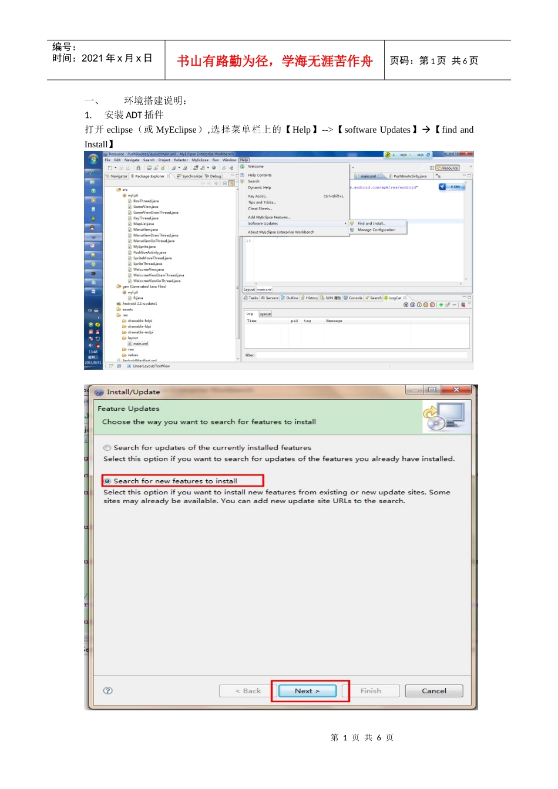Click Manage Configuration submenu entry
This screenshot has height=789, width=558.
tap(377, 230)
